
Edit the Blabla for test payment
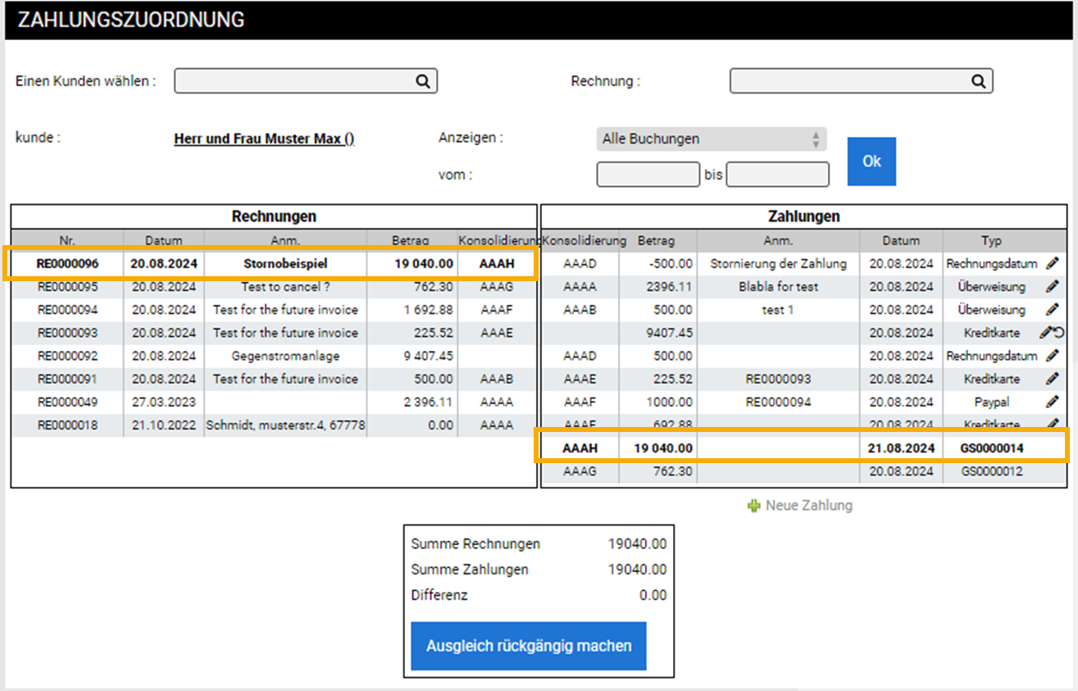[1053, 287]
